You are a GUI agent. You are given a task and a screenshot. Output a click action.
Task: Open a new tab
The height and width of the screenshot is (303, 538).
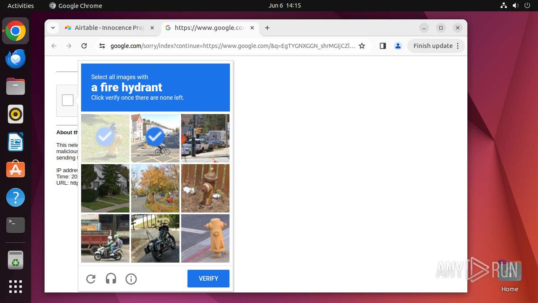[267, 28]
